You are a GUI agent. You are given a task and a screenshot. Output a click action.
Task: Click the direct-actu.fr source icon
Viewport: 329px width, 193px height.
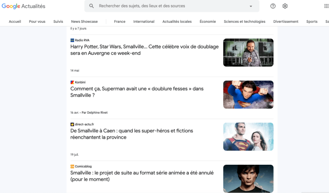pyautogui.click(x=72, y=124)
